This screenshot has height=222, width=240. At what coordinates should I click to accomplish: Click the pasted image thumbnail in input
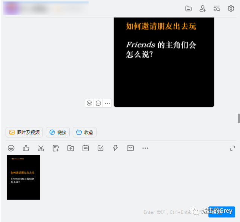click(23, 177)
